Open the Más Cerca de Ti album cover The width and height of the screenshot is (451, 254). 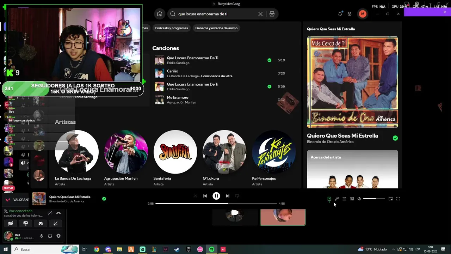352,82
